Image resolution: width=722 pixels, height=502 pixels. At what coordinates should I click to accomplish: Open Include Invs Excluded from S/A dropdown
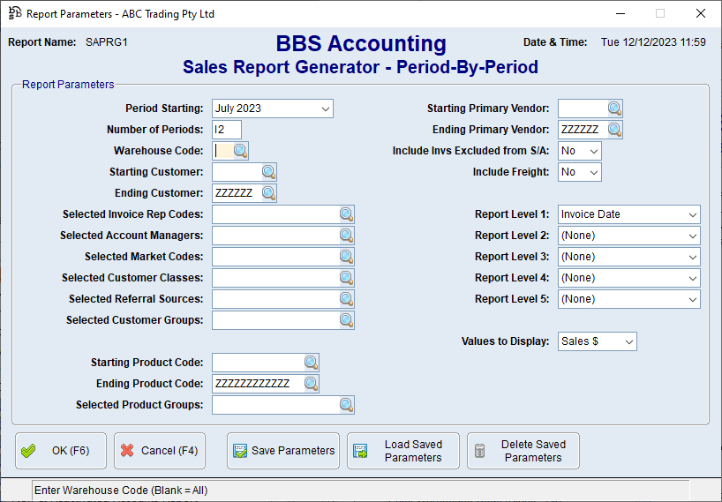tap(594, 152)
